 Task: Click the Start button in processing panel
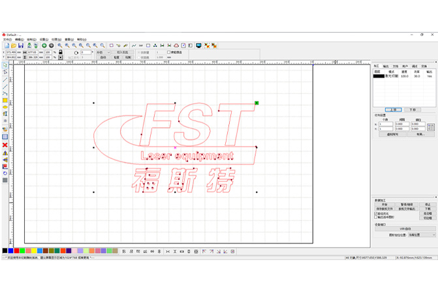pos(384,205)
